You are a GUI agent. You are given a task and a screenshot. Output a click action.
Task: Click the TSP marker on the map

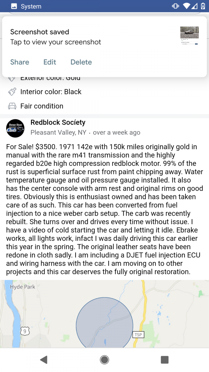coord(138,334)
